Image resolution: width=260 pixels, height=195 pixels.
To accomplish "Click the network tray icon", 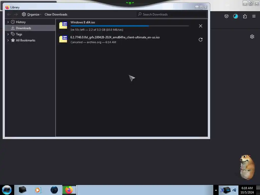I will [x=227, y=190].
